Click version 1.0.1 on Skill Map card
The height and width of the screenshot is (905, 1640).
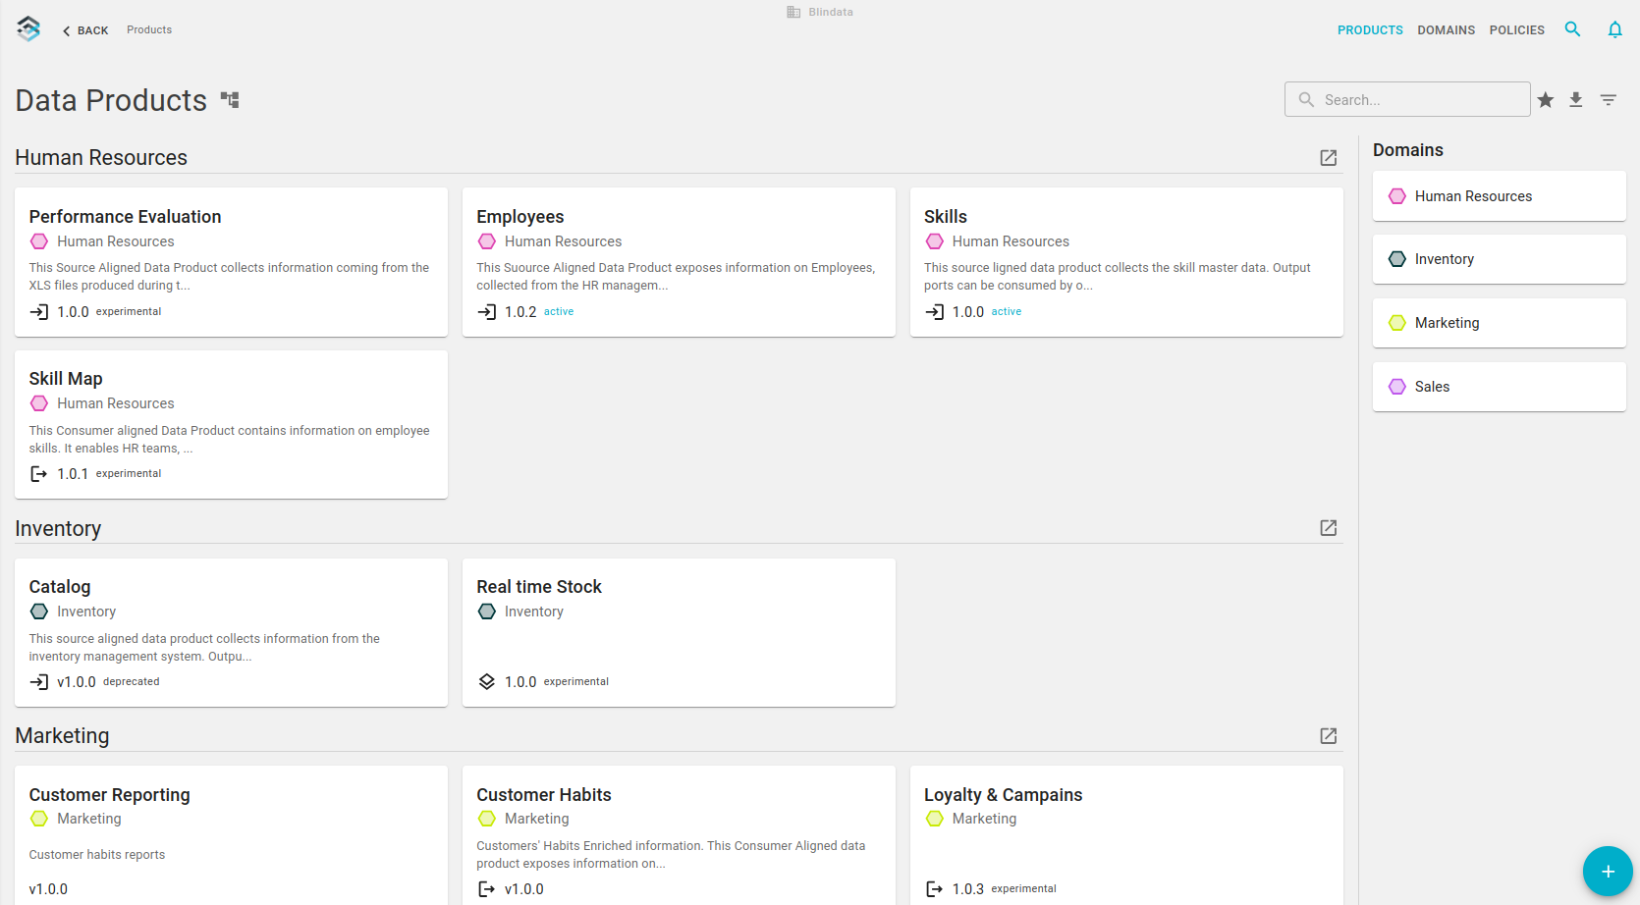(73, 474)
